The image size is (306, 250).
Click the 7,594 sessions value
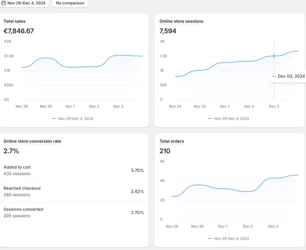(168, 31)
